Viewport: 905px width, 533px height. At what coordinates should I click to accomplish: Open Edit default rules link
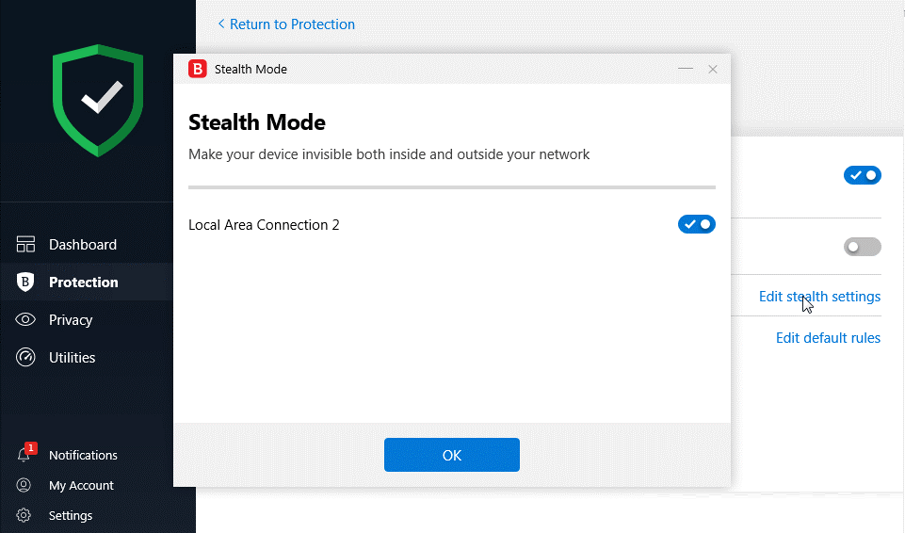tap(828, 338)
